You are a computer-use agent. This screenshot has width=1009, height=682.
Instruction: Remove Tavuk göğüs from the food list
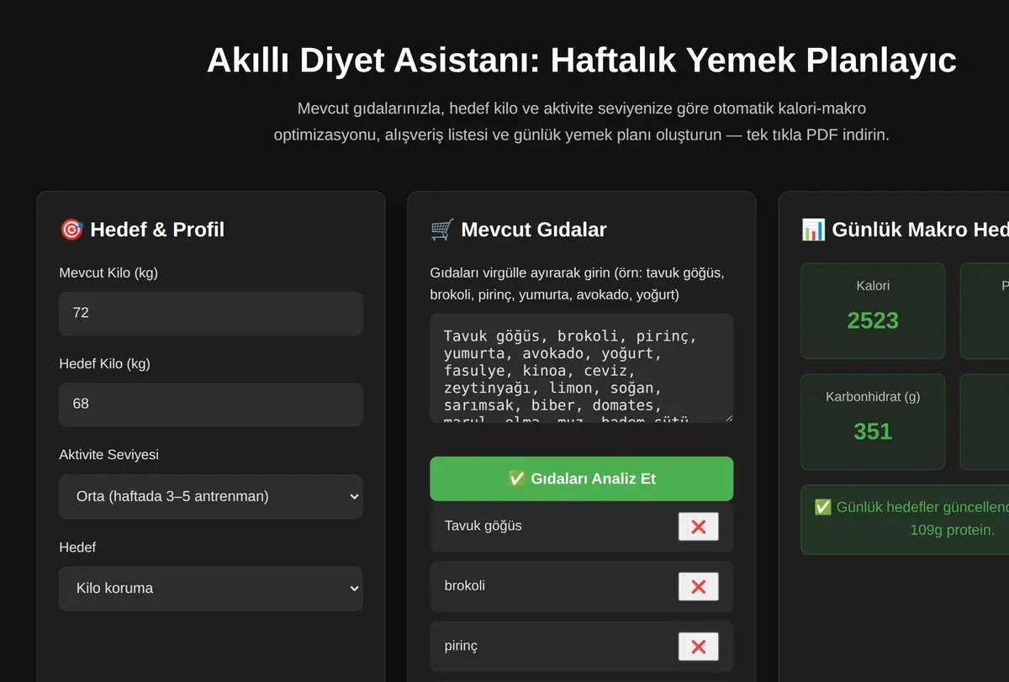click(x=698, y=526)
